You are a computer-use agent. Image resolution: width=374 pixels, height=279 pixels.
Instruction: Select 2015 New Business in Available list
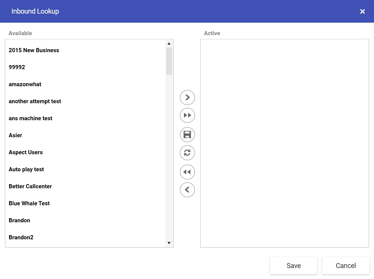coord(85,50)
